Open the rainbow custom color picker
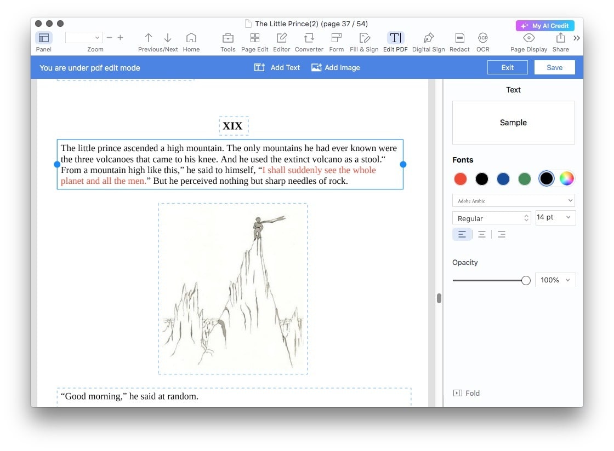Image resolution: width=614 pixels, height=451 pixels. click(567, 178)
